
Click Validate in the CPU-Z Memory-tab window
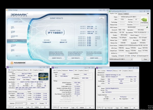coord(82,107)
